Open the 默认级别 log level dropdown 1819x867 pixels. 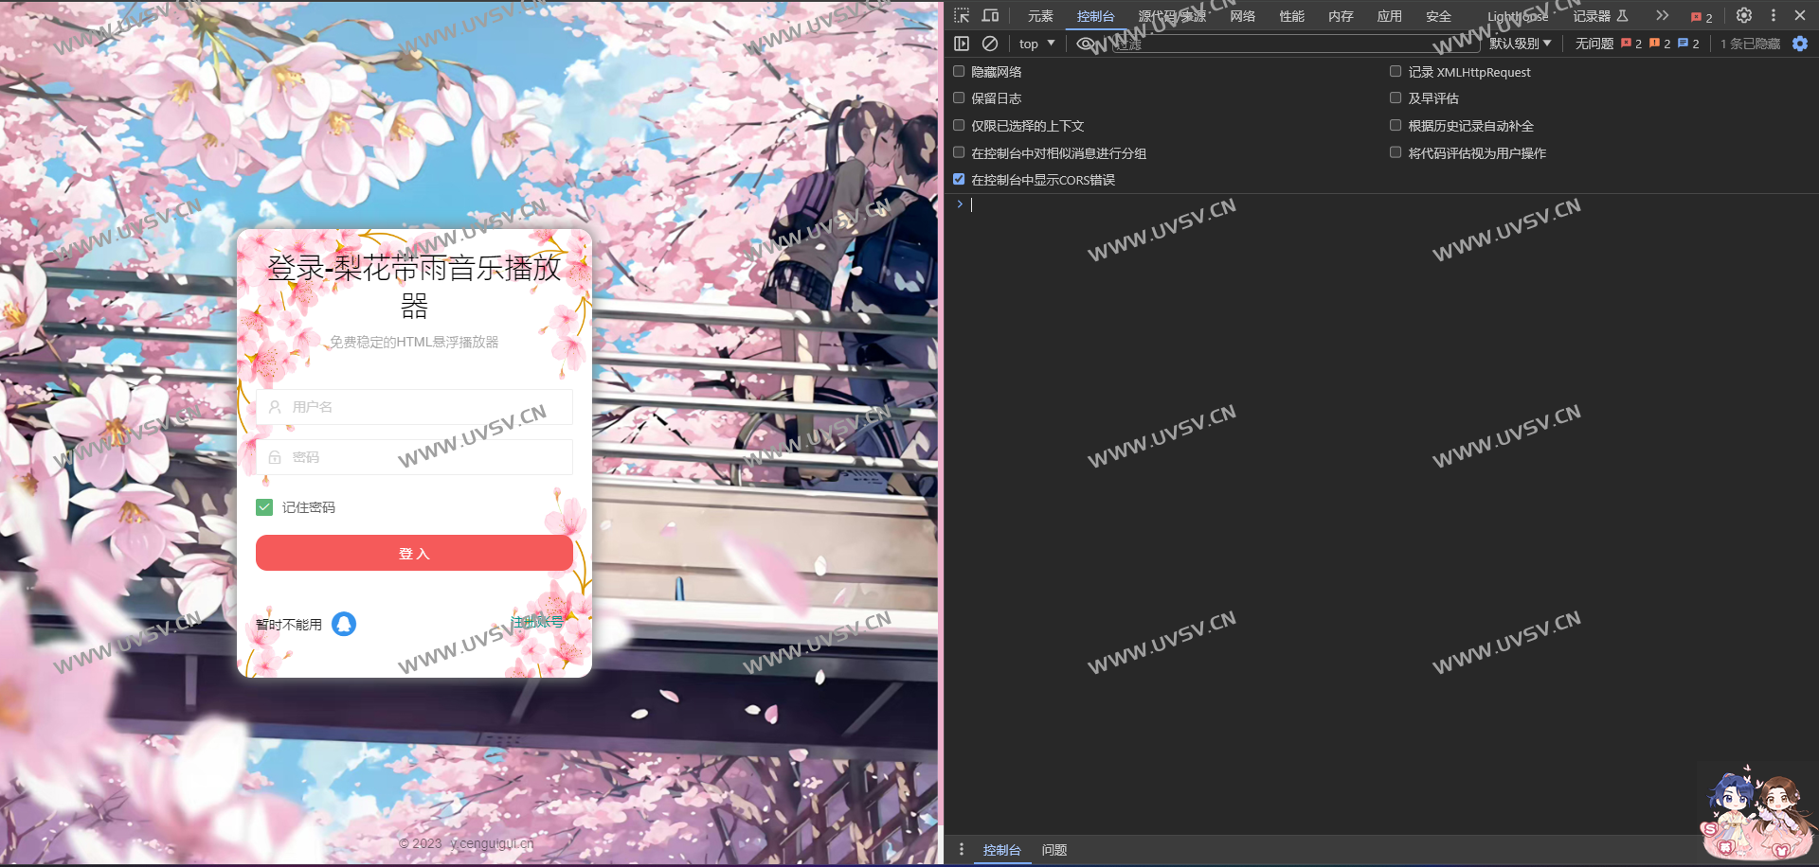(x=1520, y=44)
